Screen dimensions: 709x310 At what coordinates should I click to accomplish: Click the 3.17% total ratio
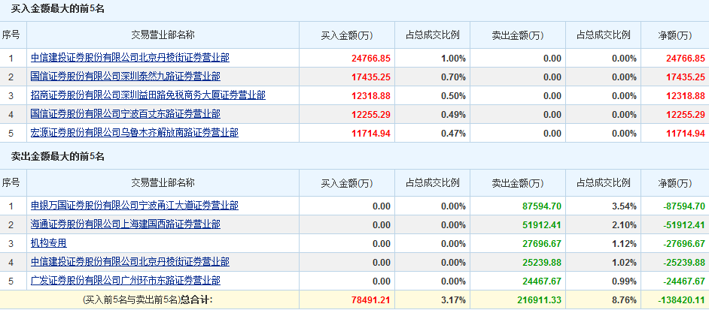tap(453, 300)
